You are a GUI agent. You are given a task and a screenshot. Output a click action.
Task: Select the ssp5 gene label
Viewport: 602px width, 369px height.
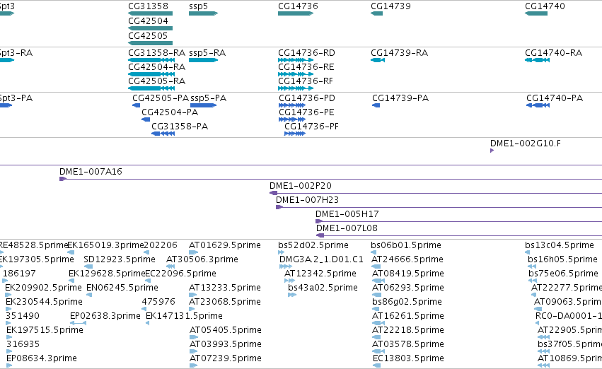coord(199,6)
